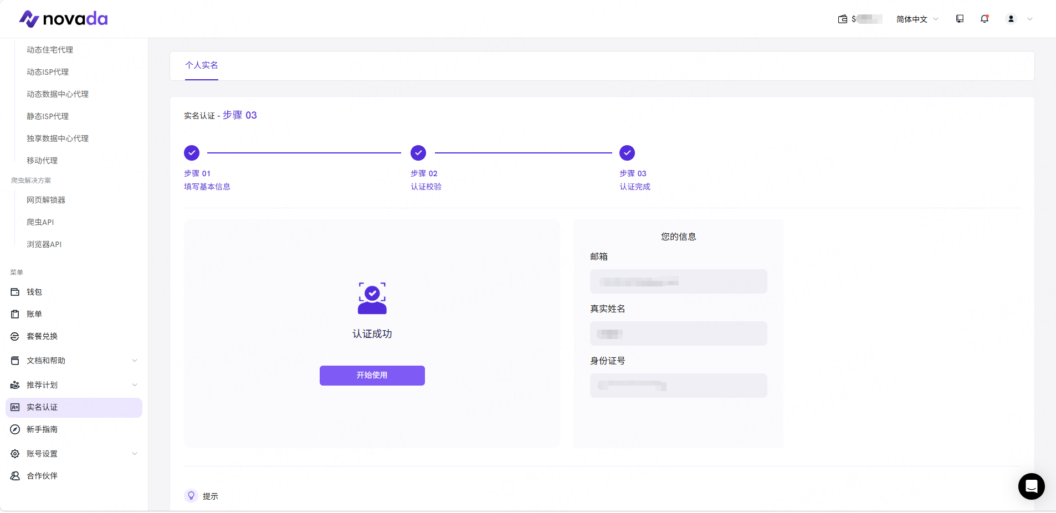1056x513 pixels.
Task: Expand the 简体中文 language dropdown
Action: [x=917, y=19]
